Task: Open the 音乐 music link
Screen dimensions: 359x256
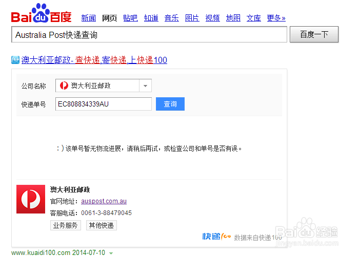Action: coord(171,18)
